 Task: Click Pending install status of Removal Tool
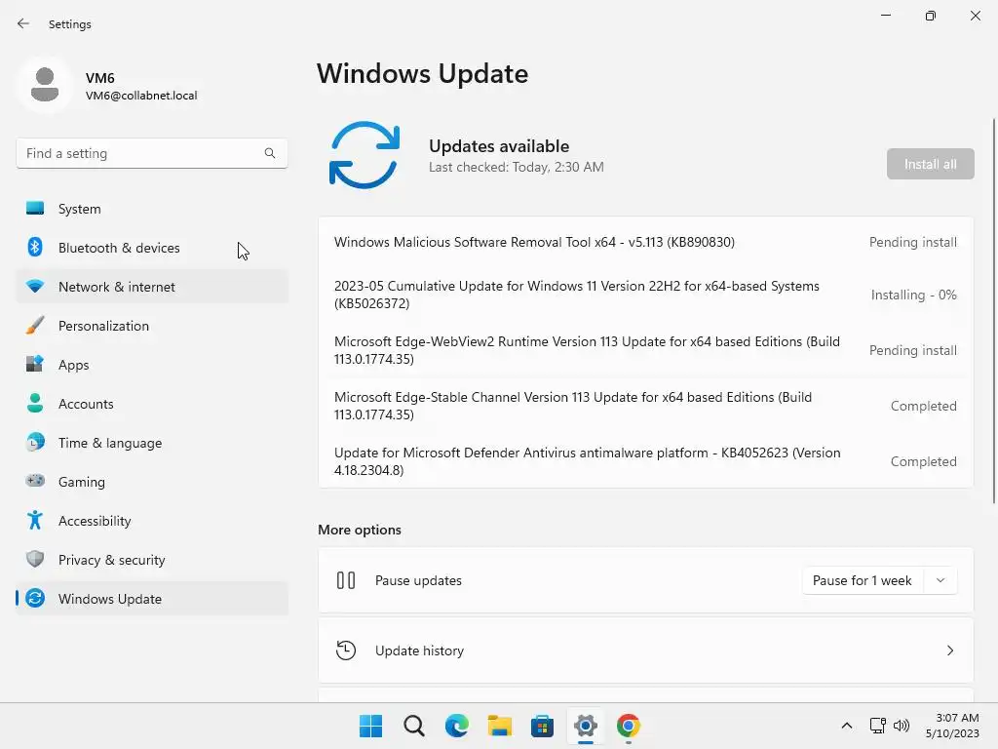(912, 242)
